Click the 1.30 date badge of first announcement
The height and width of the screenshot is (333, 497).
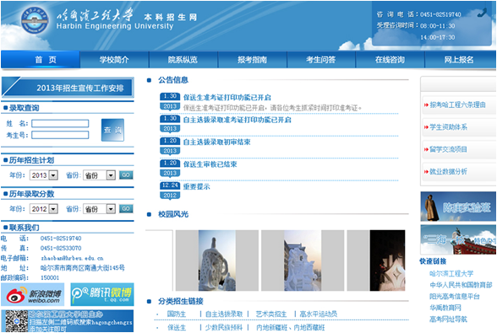[170, 96]
